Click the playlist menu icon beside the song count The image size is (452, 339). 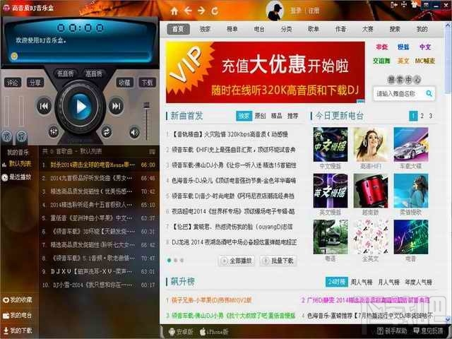pos(152,151)
